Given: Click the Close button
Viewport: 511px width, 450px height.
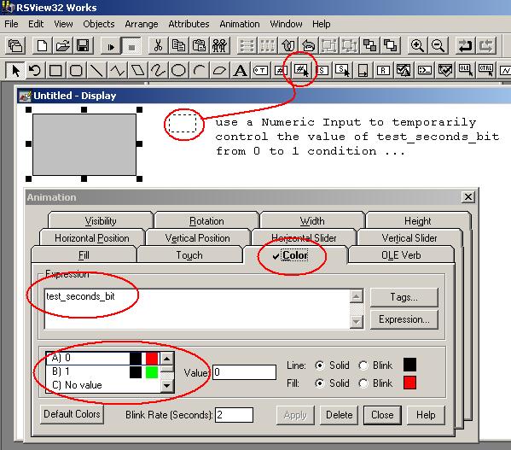Looking at the screenshot, I should click(x=382, y=415).
